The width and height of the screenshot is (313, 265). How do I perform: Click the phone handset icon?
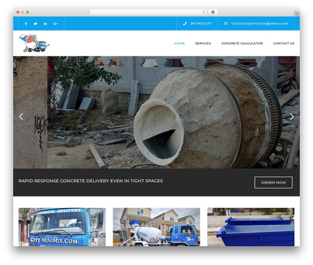(185, 24)
